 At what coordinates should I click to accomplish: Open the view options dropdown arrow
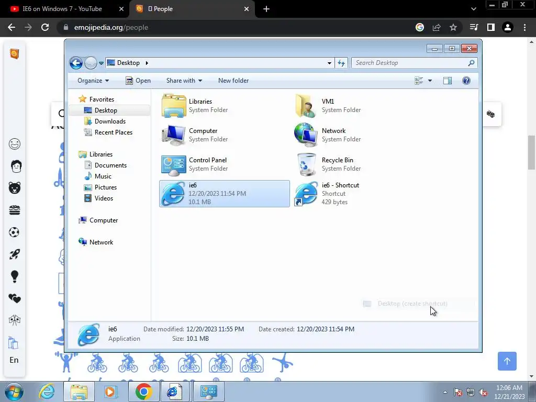430,81
